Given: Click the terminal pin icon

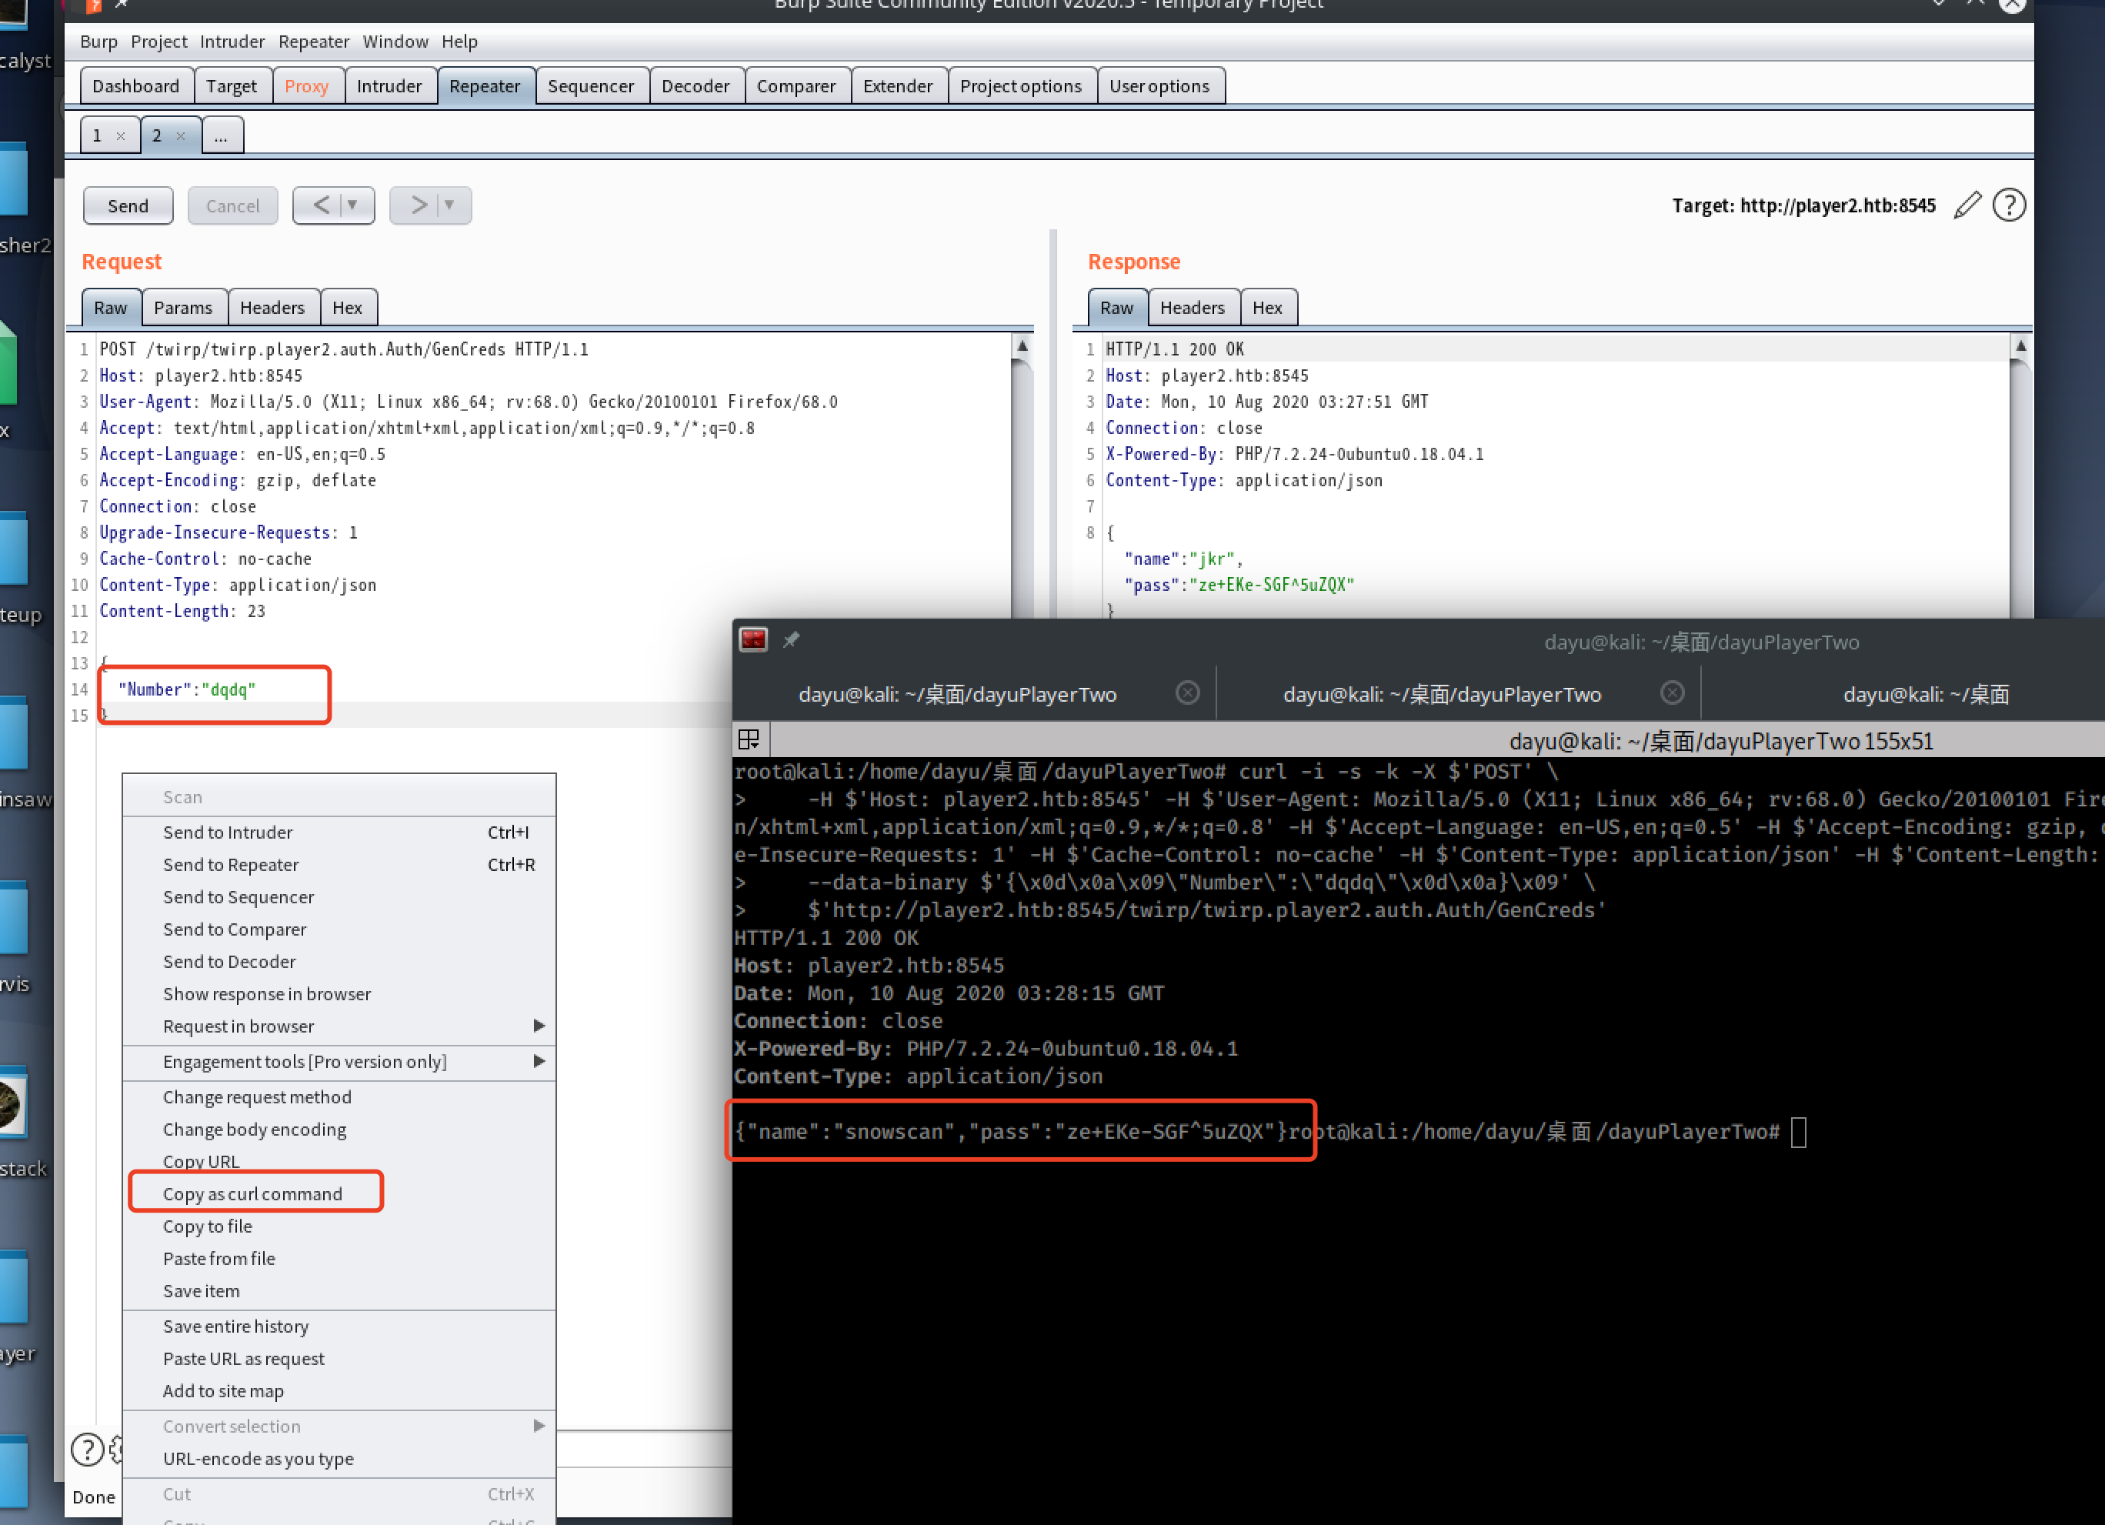Looking at the screenshot, I should coord(791,639).
